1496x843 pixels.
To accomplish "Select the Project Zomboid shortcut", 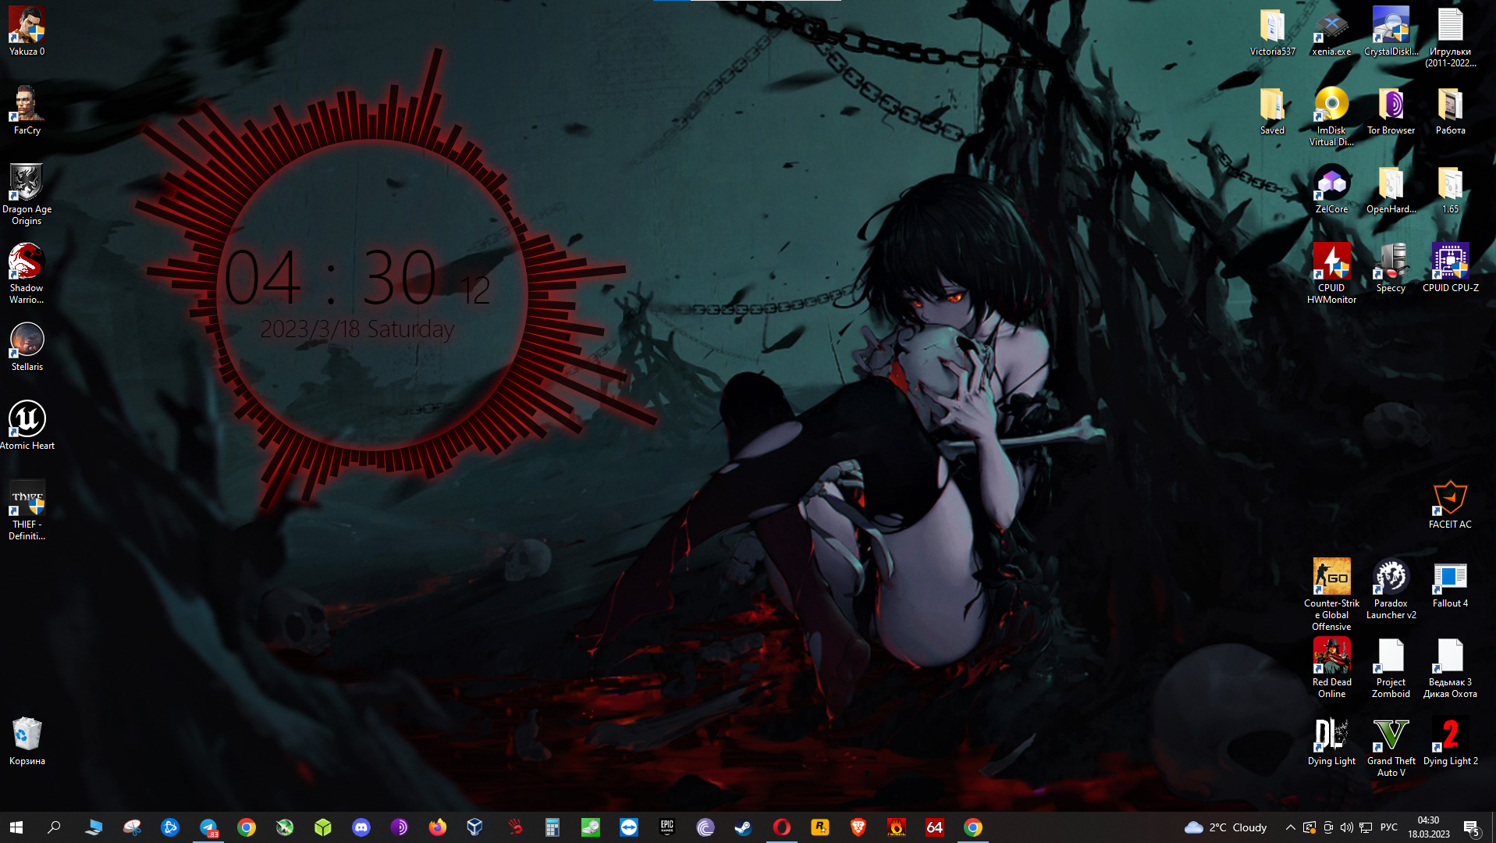I will point(1391,668).
